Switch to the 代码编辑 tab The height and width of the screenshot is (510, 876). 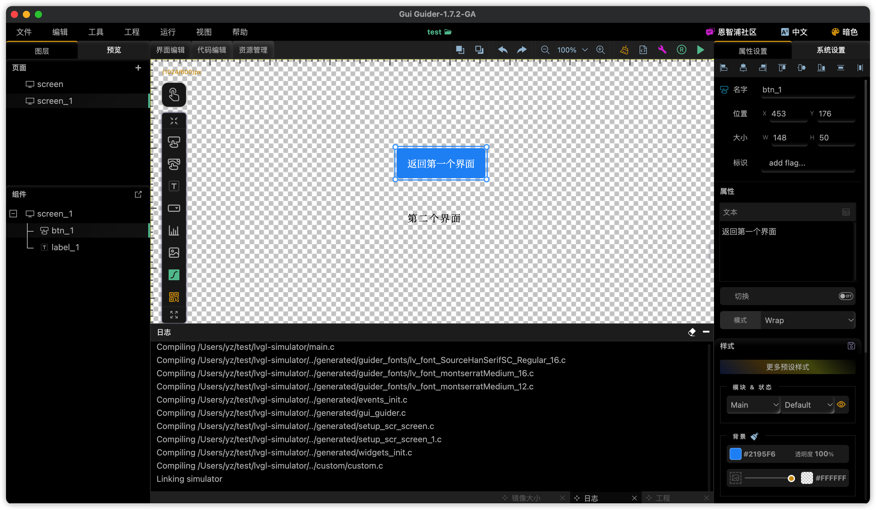point(212,50)
